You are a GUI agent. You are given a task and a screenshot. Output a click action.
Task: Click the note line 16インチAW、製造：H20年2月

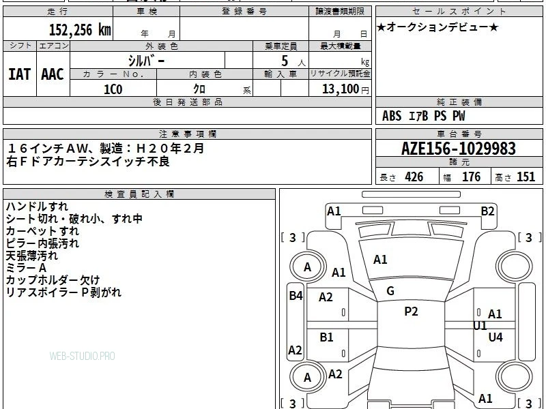[106, 149]
